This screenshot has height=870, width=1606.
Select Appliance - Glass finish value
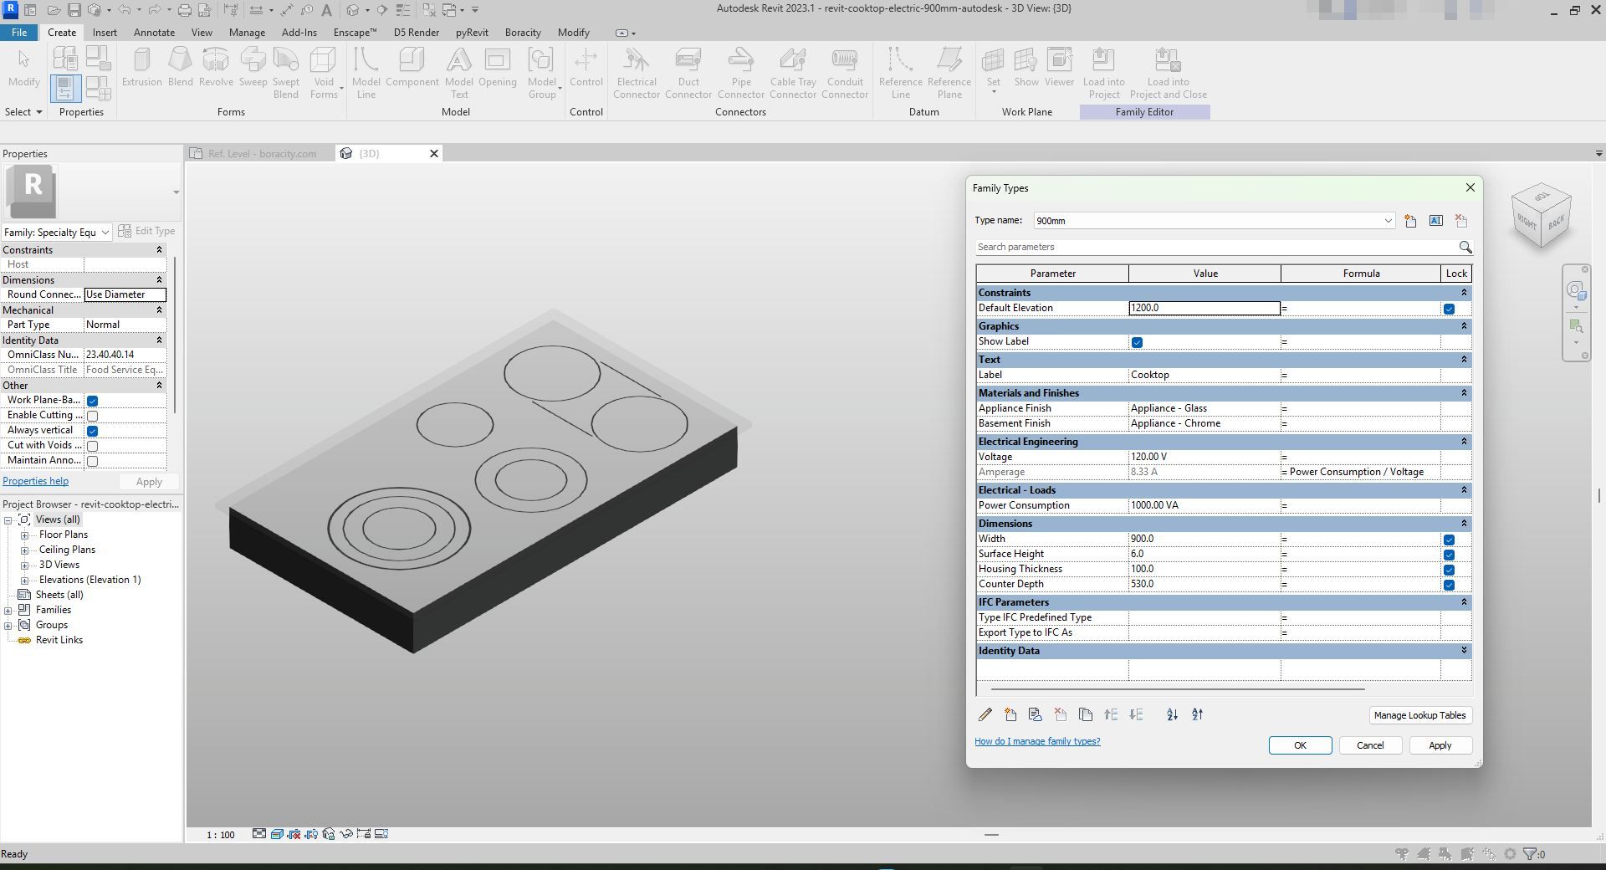(1204, 409)
